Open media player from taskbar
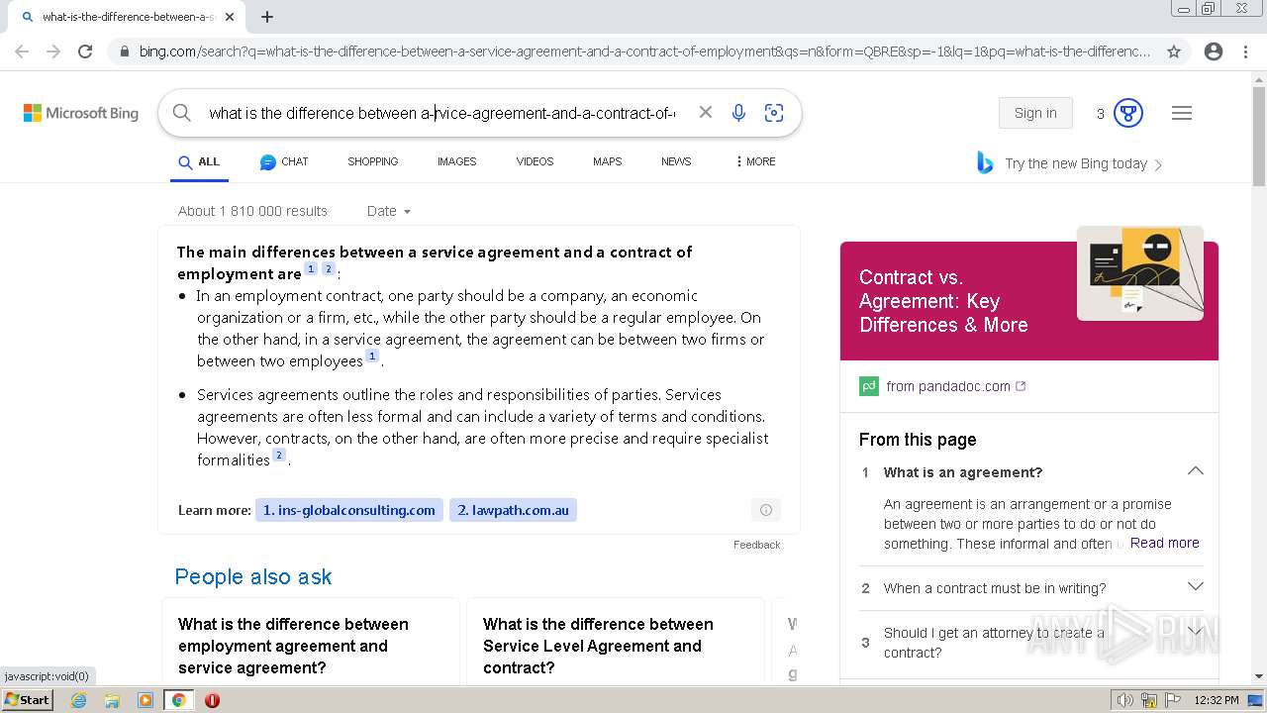The height and width of the screenshot is (713, 1267). [146, 700]
